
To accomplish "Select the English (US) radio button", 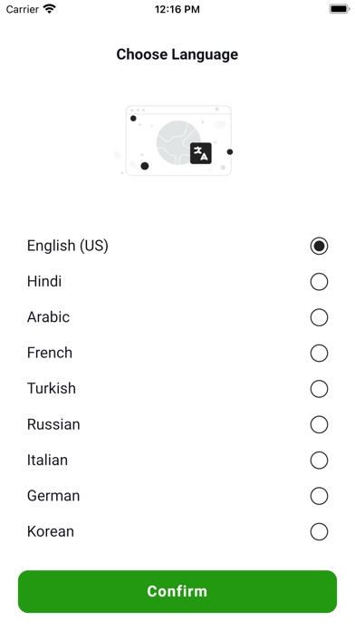I will (319, 246).
